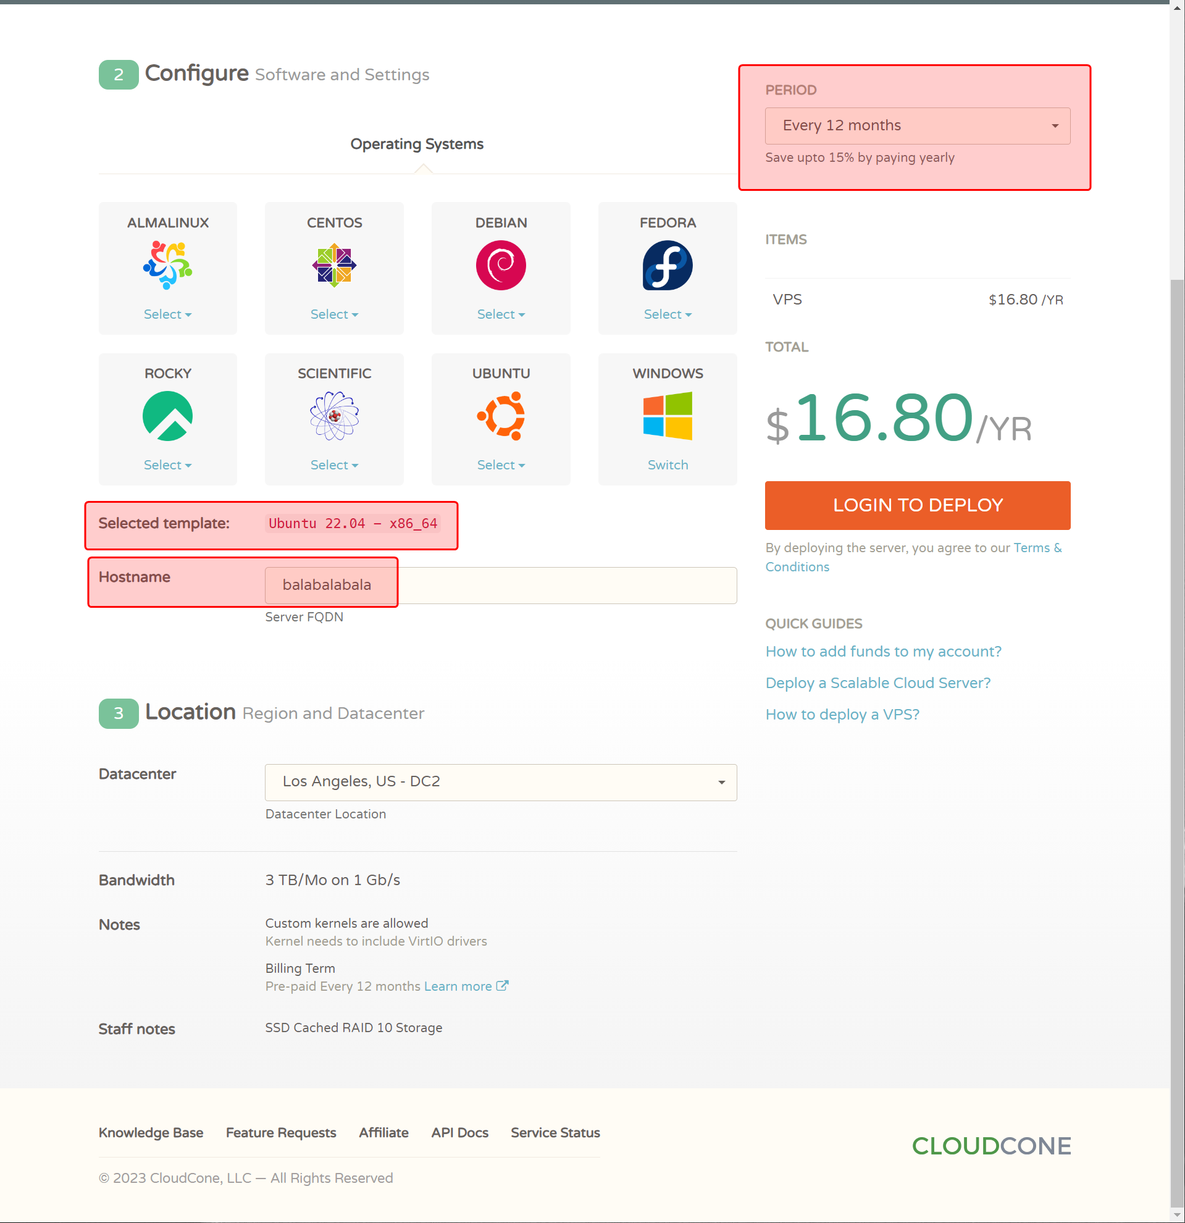Viewport: 1185px width, 1223px height.
Task: Click the Rocky Linux logo
Action: 167,416
